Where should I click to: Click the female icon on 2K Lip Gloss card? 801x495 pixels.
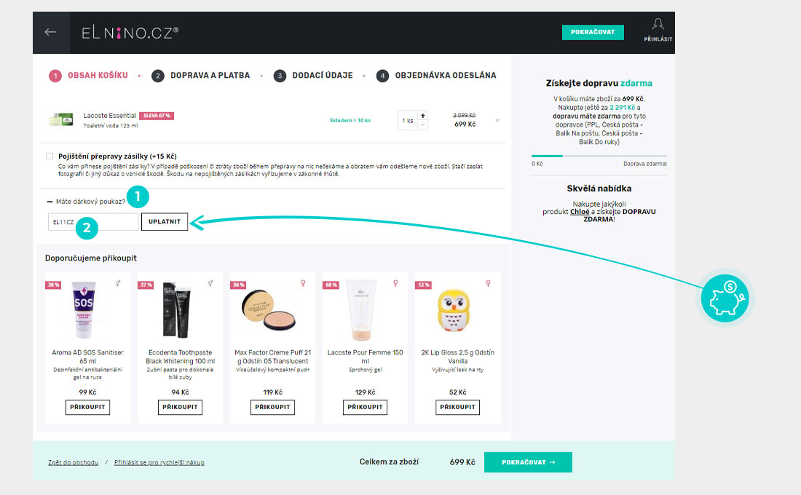click(488, 283)
